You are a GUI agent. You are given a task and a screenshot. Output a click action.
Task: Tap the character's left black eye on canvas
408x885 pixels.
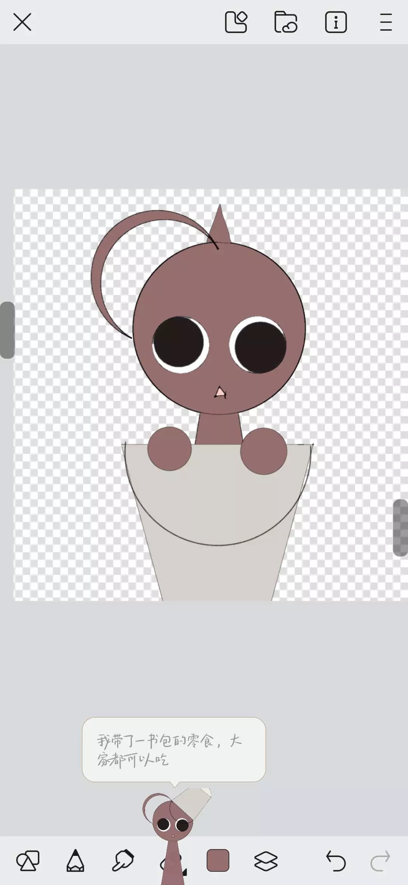click(x=180, y=344)
